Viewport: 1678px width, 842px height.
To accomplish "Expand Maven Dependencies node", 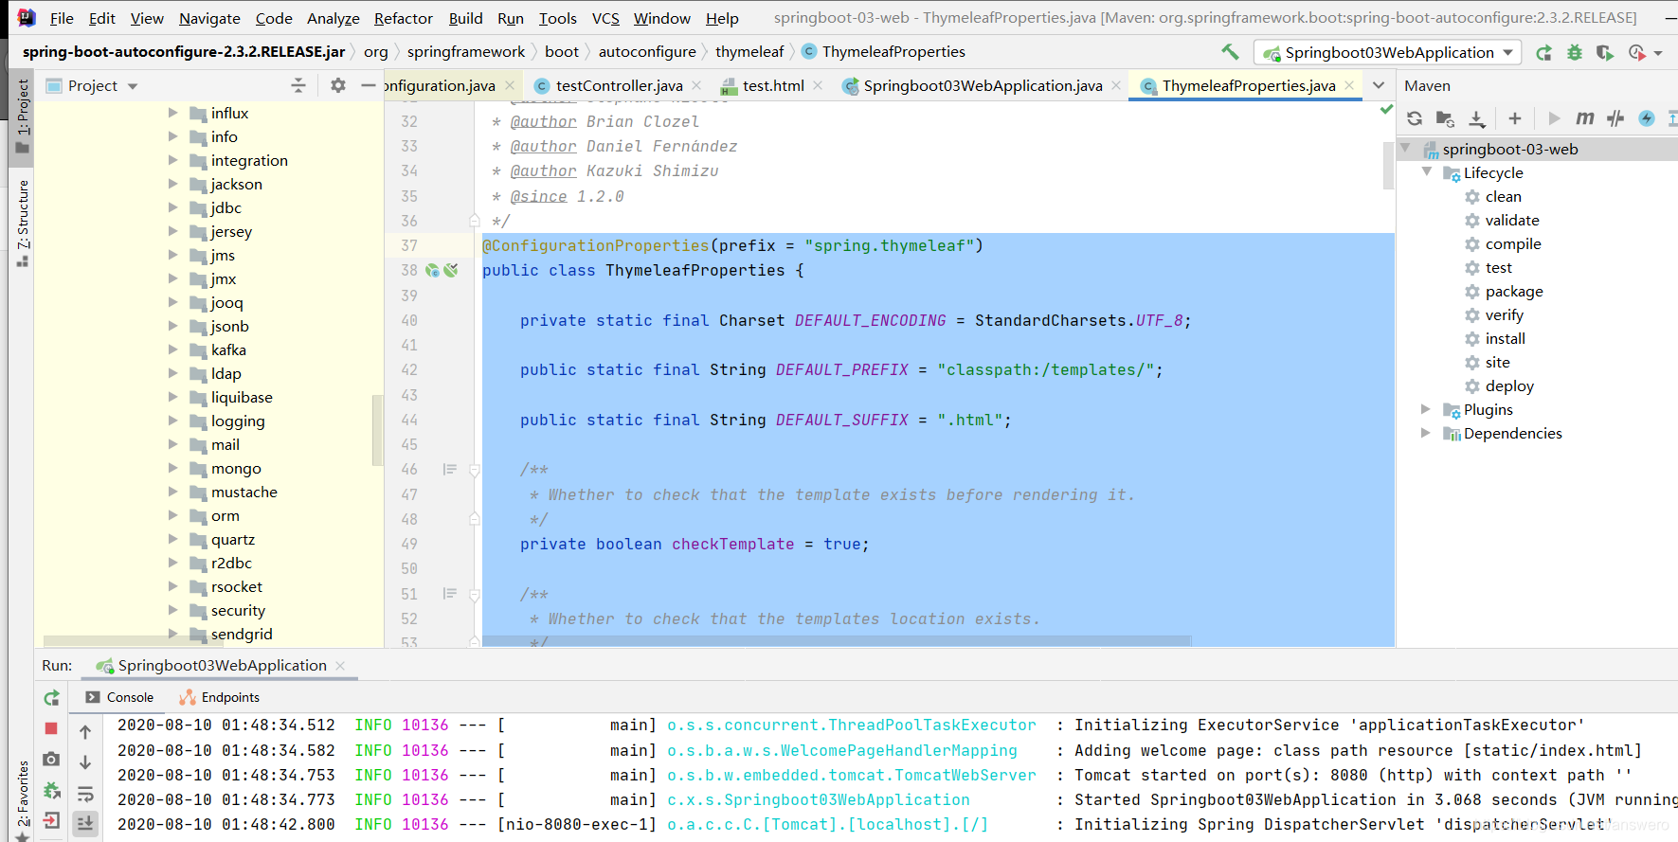I will [x=1426, y=433].
